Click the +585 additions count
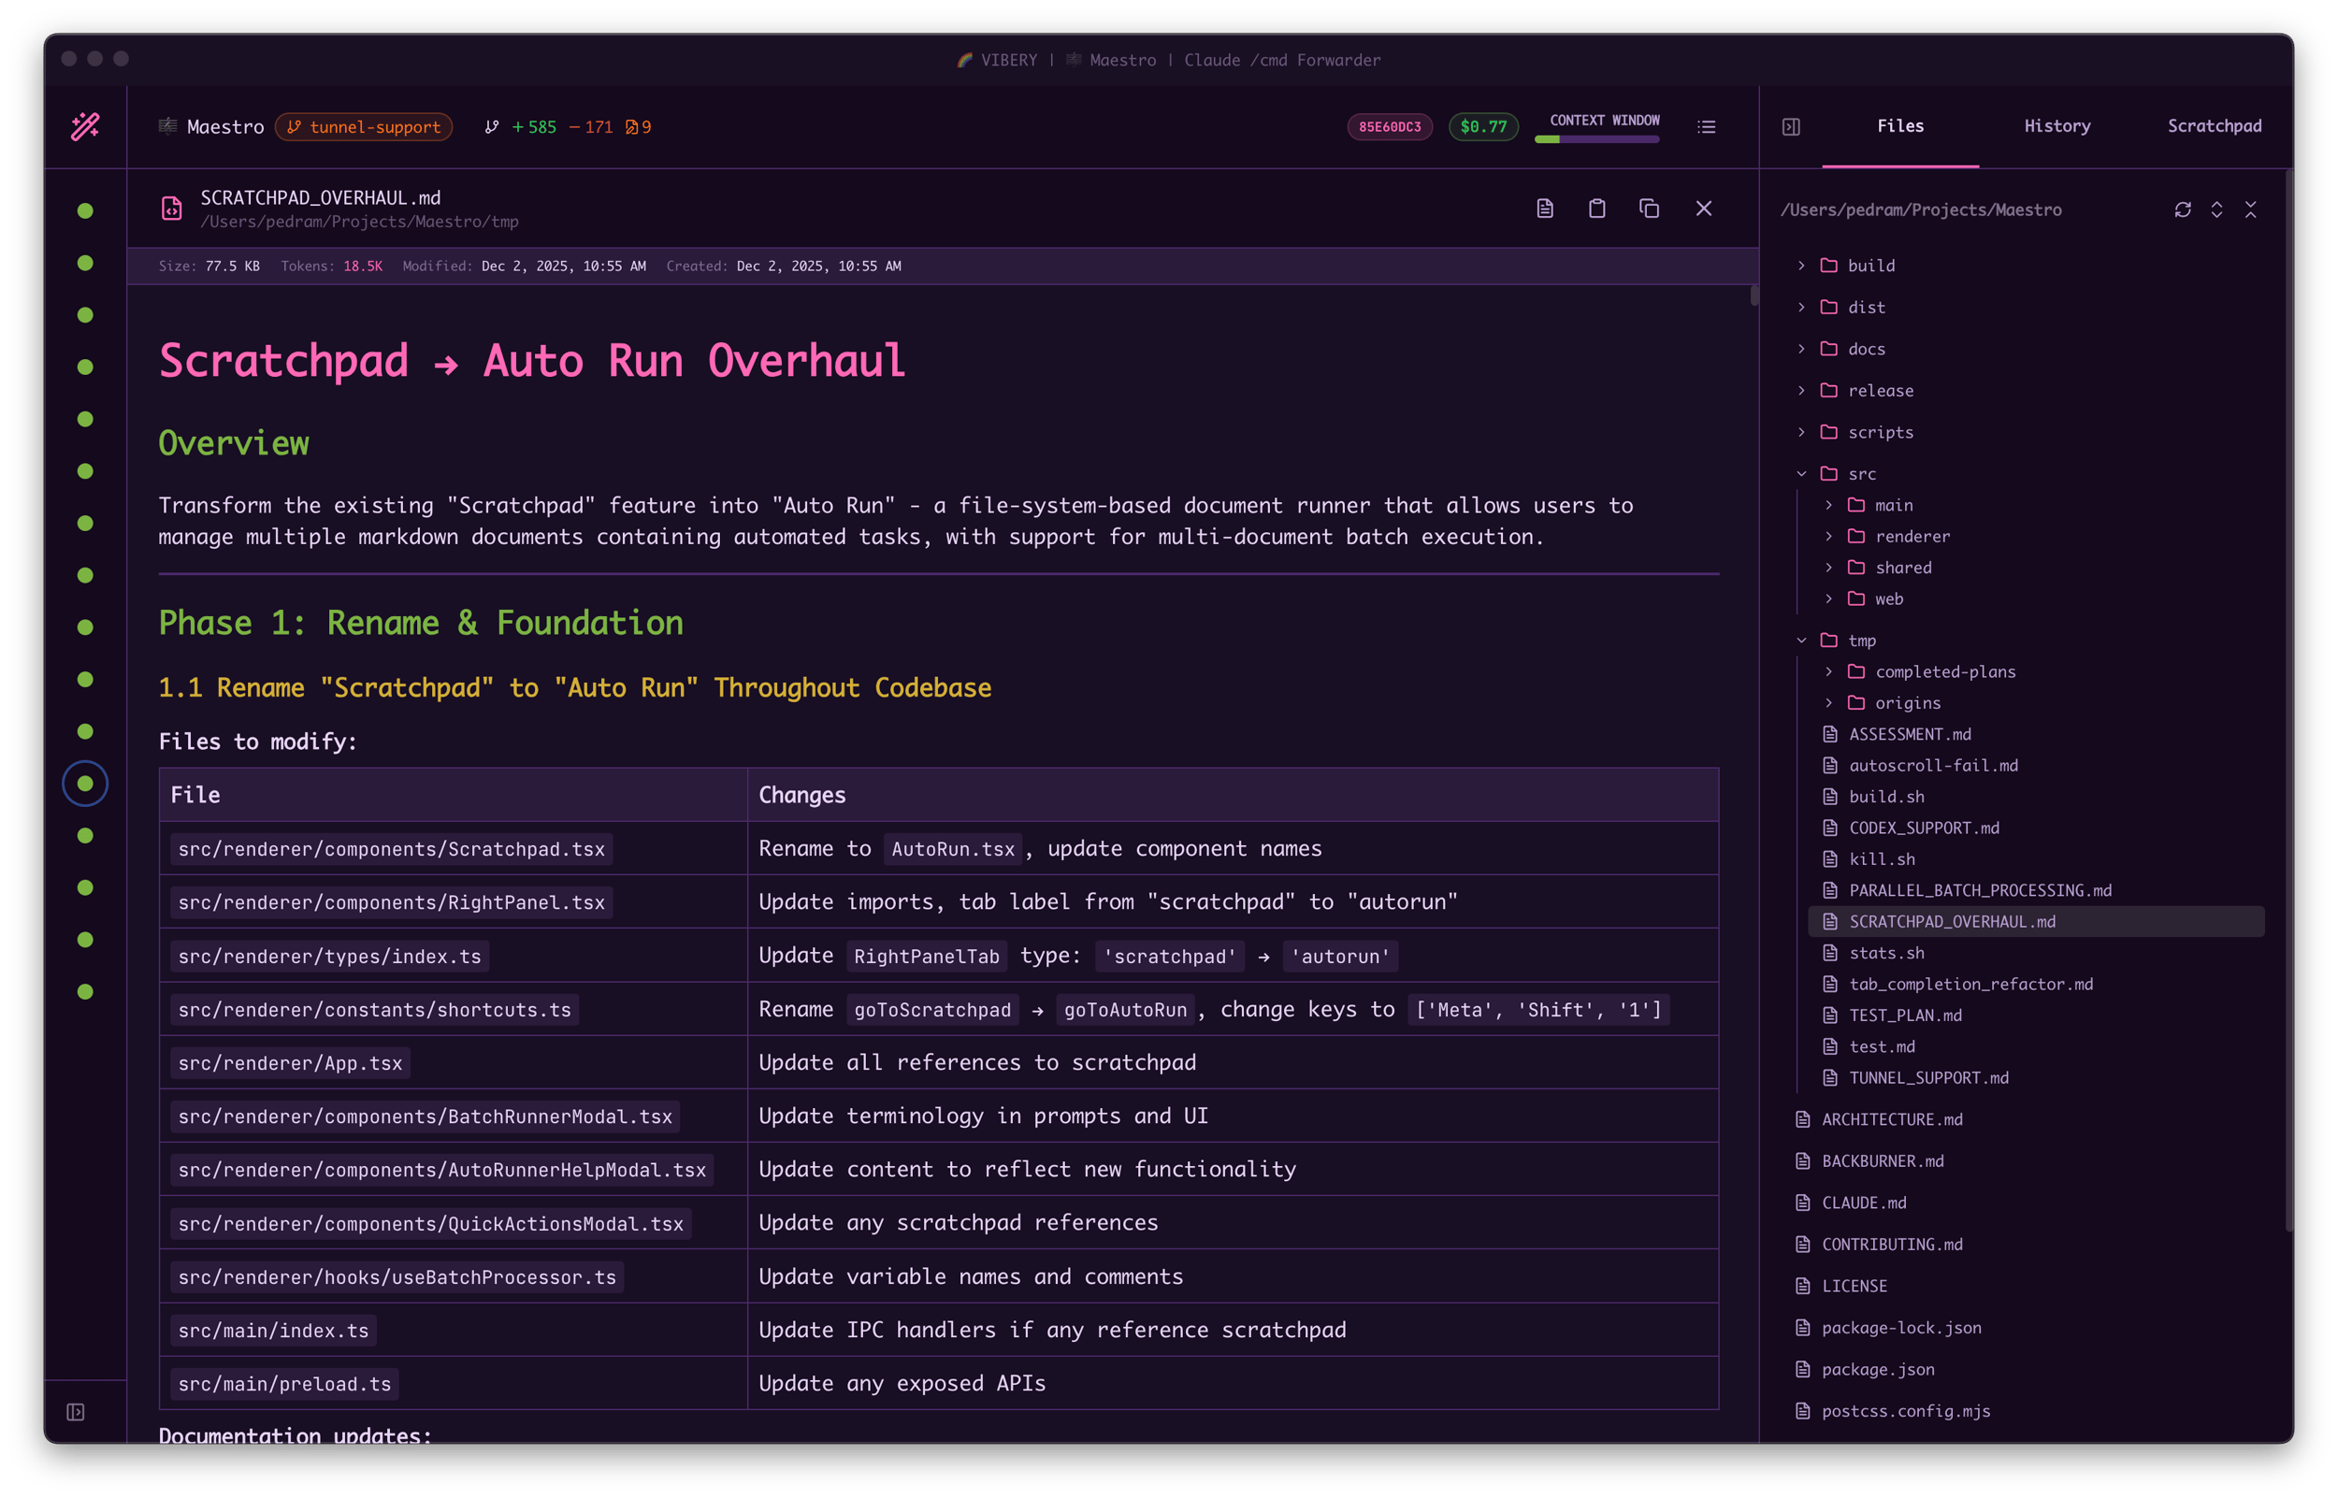Image resolution: width=2338 pixels, height=1498 pixels. click(534, 126)
